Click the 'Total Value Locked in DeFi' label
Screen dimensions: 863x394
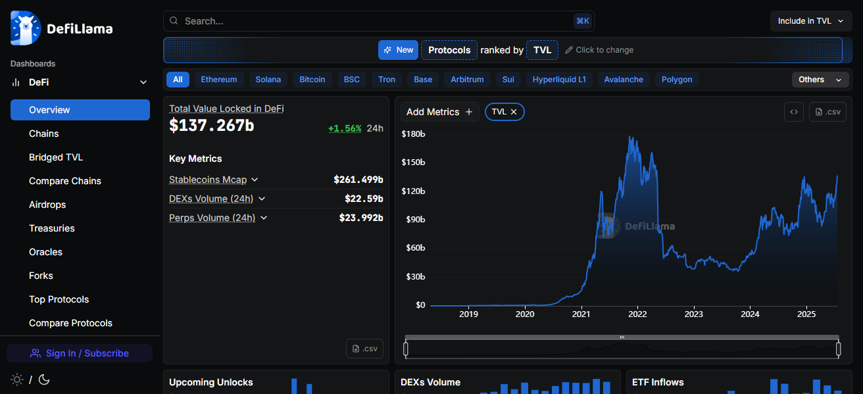pyautogui.click(x=226, y=109)
